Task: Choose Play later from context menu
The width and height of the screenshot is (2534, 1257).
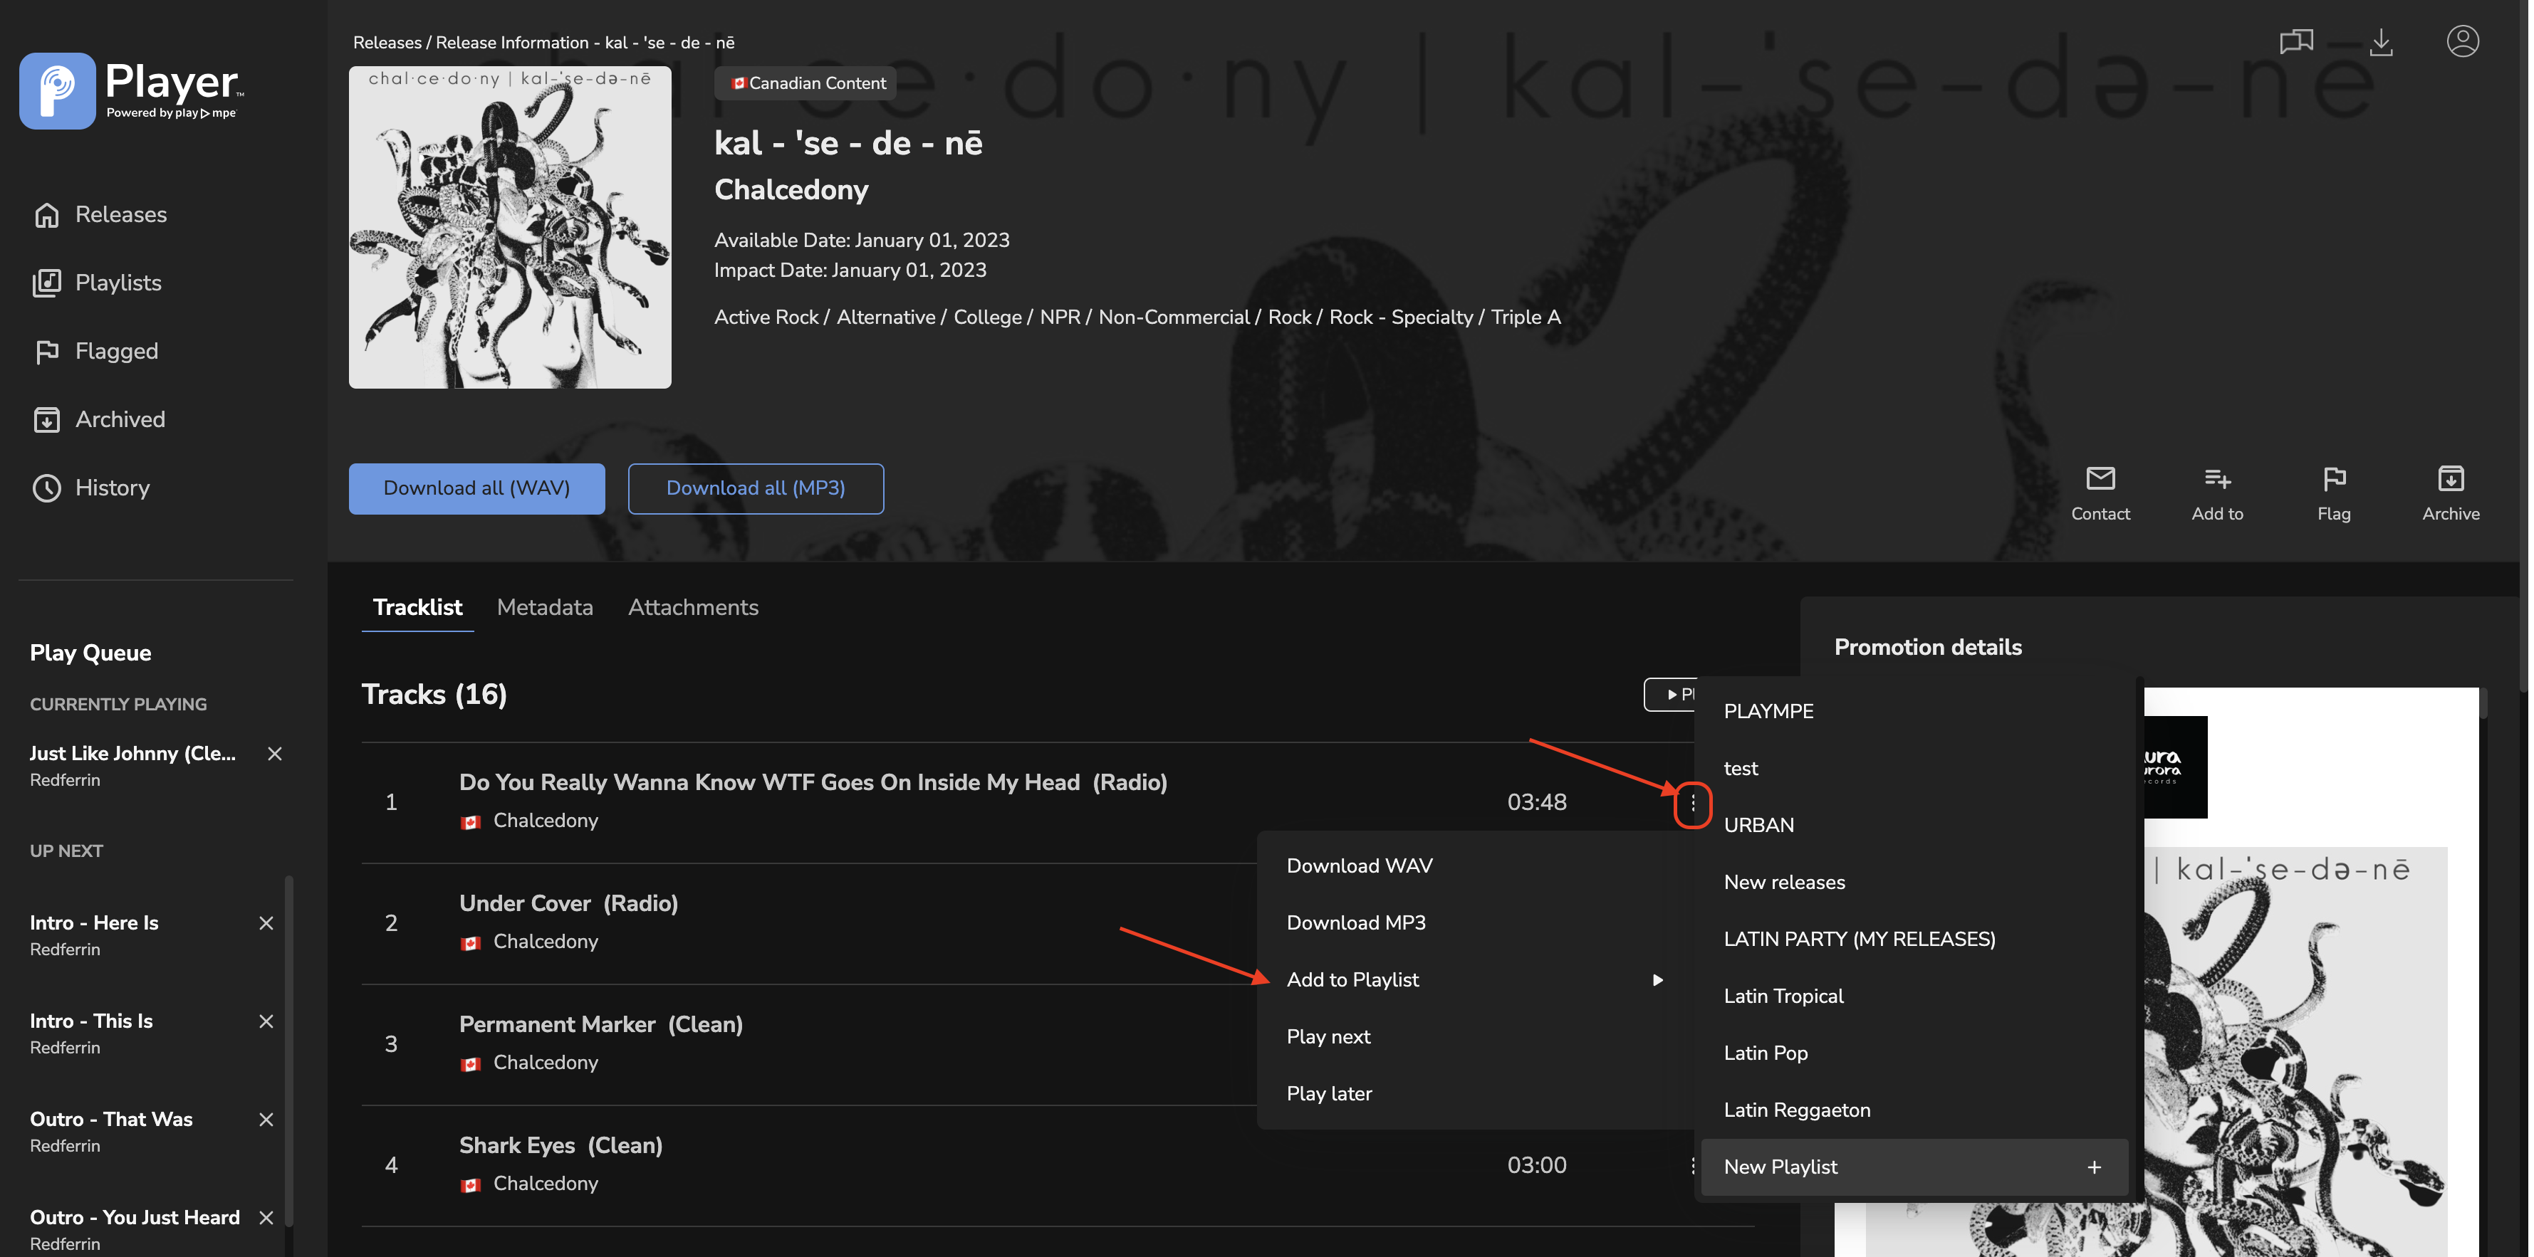Action: (1474, 1094)
